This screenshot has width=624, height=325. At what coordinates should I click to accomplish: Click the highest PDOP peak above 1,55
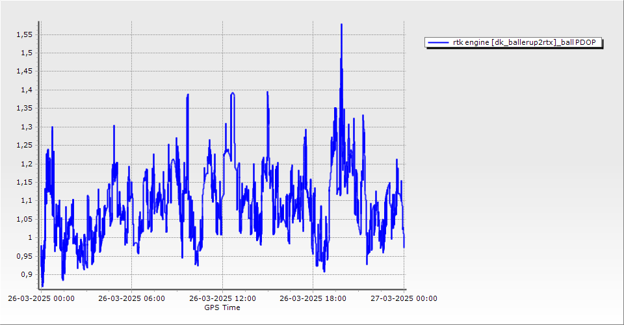[x=341, y=25]
